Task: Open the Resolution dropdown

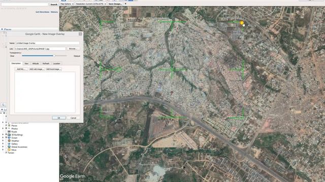Action: coord(91,4)
